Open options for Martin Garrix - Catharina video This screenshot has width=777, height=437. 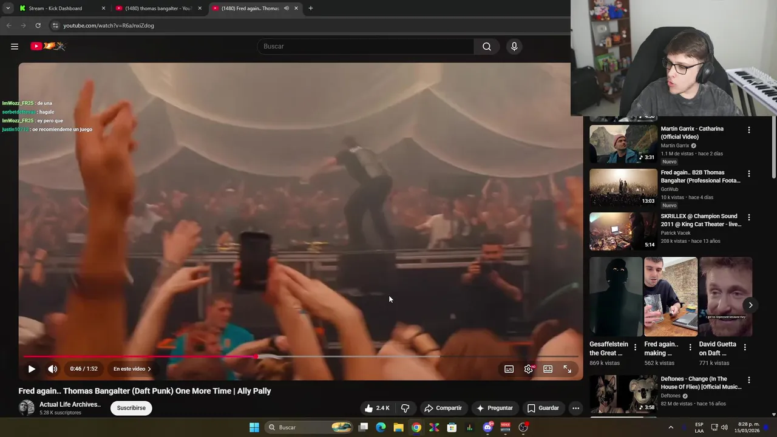pyautogui.click(x=748, y=130)
